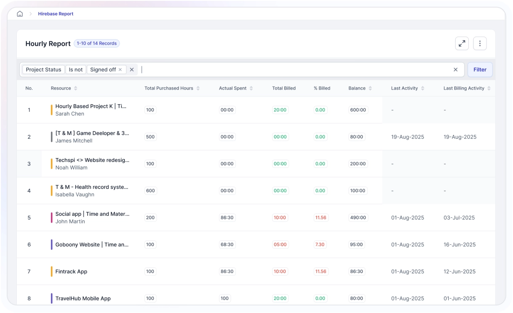Click the home icon in breadcrumb
The height and width of the screenshot is (313, 513).
click(x=20, y=14)
